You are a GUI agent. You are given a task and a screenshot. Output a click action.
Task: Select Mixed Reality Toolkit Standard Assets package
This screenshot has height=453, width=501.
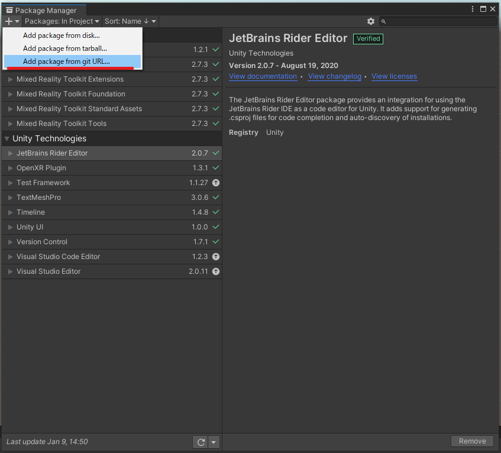[x=112, y=109]
